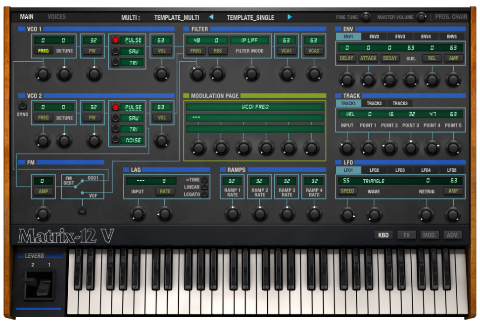The image size is (480, 324).
Task: Click the ENV sustain knob
Action: (411, 80)
